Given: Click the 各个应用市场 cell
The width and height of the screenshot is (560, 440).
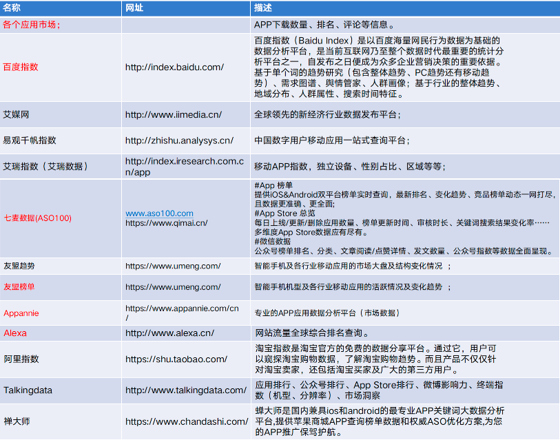Looking at the screenshot, I should click(32, 25).
